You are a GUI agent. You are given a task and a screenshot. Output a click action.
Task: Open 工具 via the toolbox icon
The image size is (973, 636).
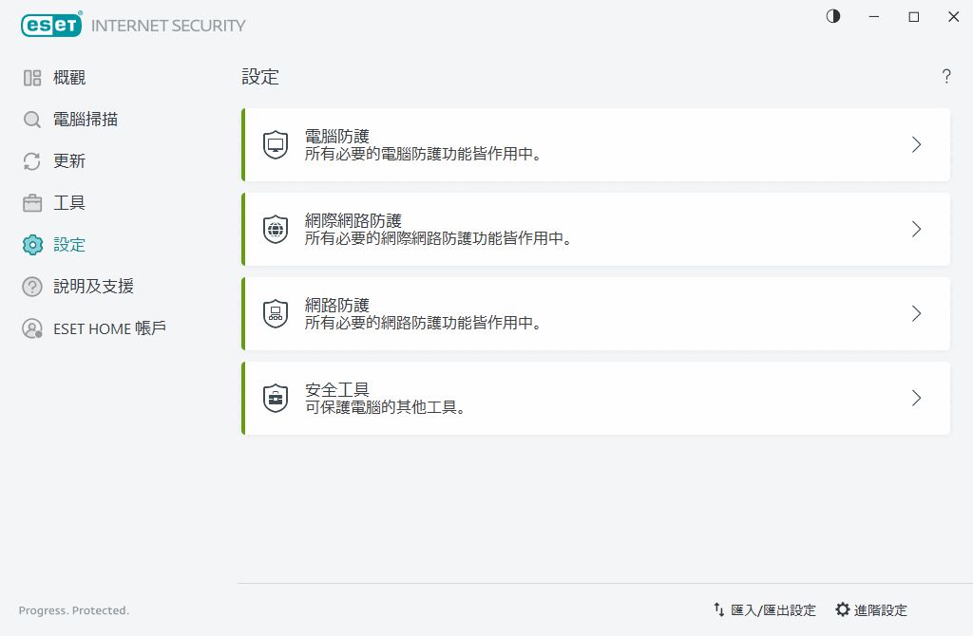click(31, 202)
